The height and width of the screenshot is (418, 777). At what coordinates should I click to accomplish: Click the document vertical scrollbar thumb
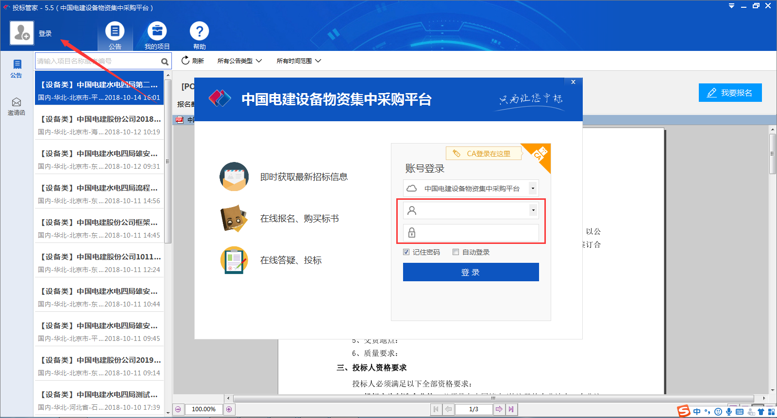772,154
